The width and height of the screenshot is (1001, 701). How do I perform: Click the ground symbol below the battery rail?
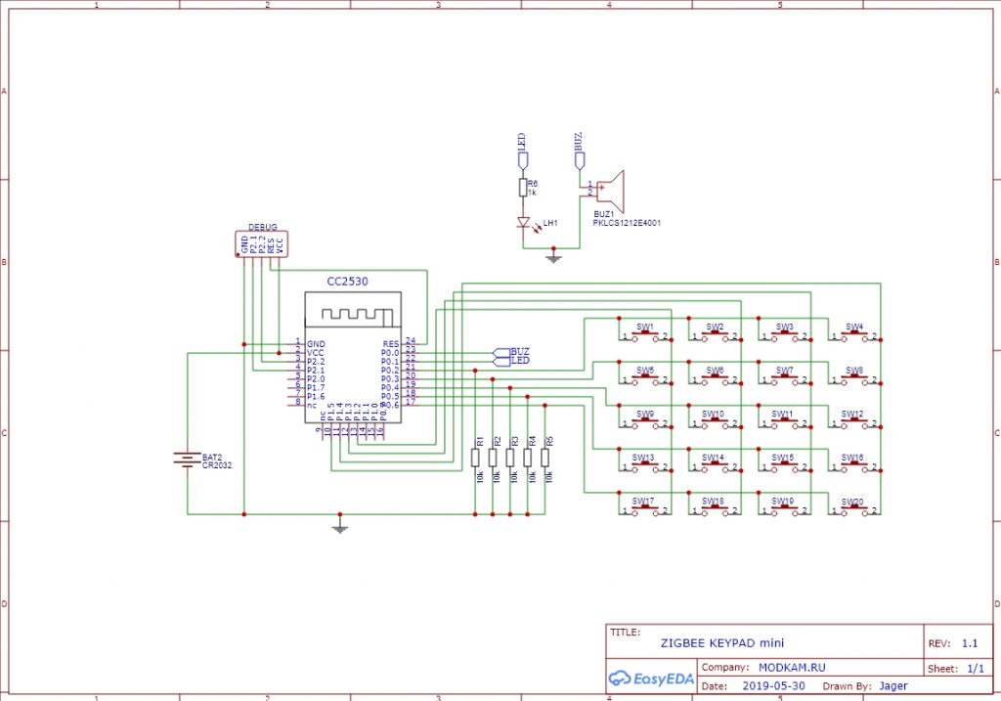339,527
